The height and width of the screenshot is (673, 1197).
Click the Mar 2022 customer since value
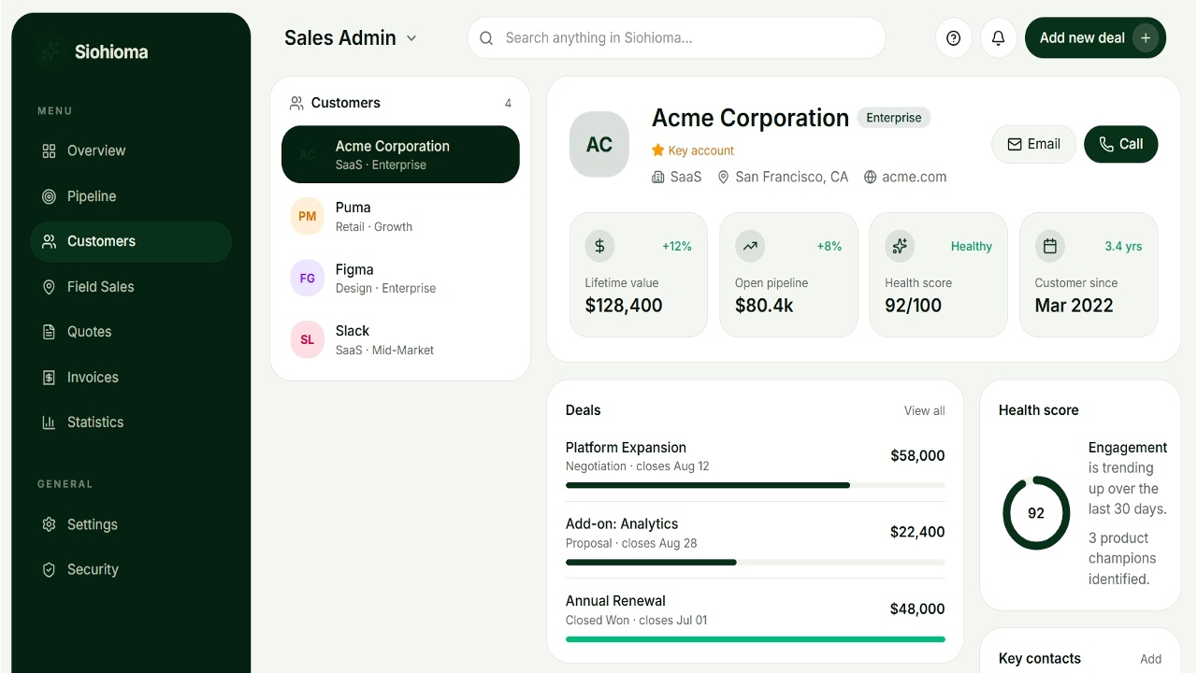1074,306
